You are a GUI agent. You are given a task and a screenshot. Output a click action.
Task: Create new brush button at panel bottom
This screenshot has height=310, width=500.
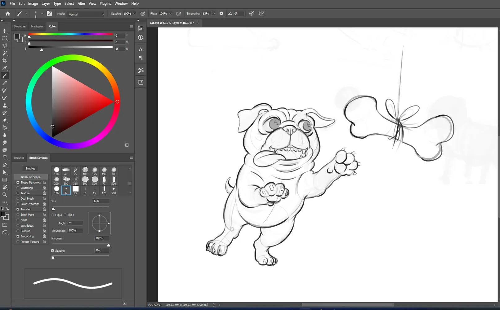(x=125, y=303)
